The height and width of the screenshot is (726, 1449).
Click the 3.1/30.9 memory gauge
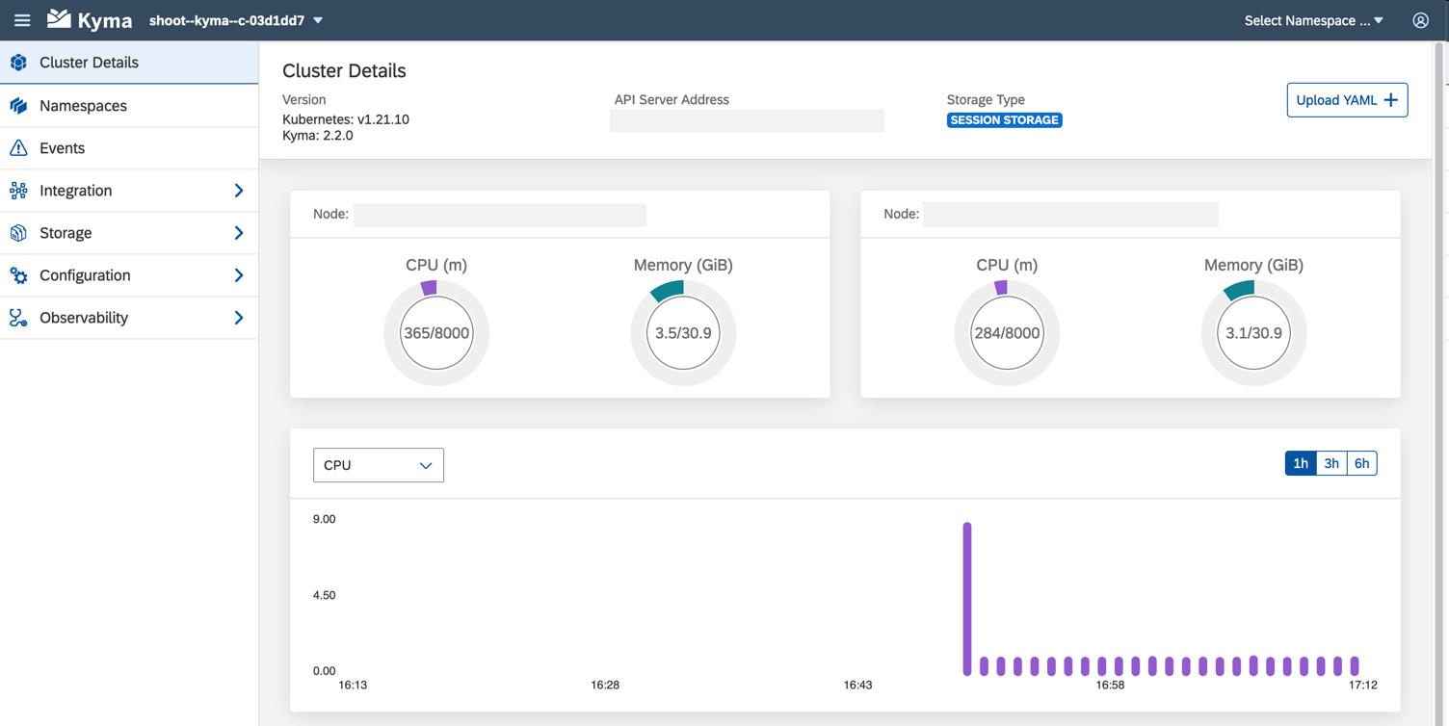tap(1253, 333)
